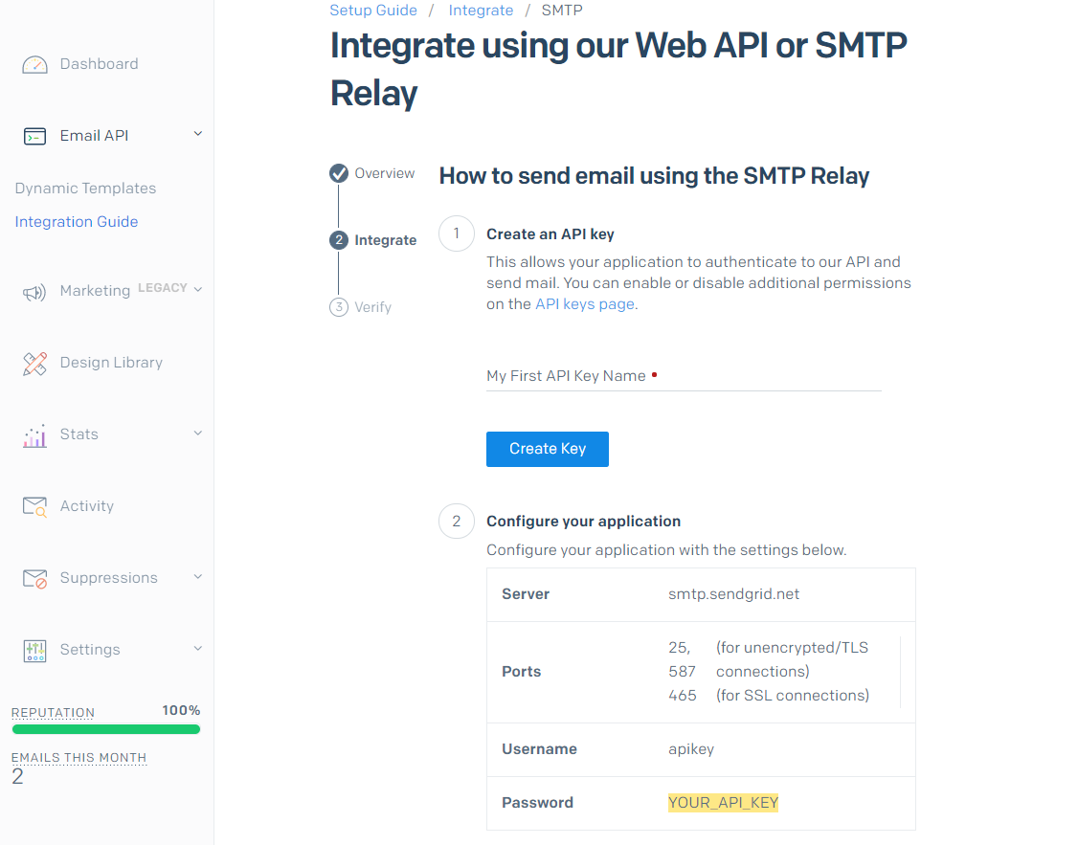This screenshot has height=845, width=1078.
Task: Select Settings in the sidebar
Action: [x=90, y=649]
